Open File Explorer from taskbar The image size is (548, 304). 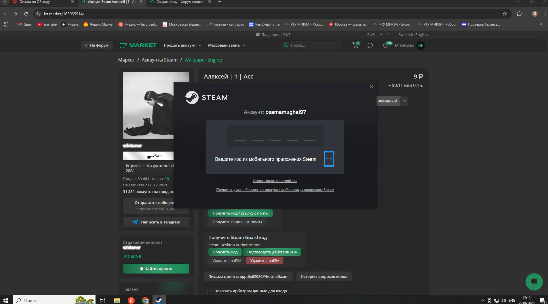[x=117, y=300]
